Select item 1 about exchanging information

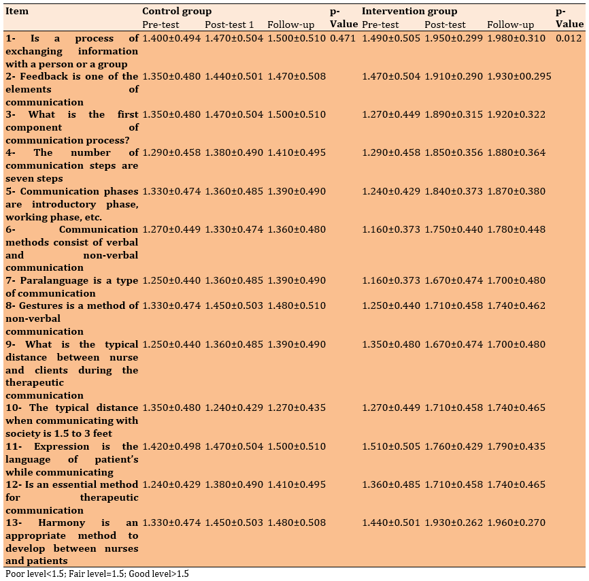71,51
